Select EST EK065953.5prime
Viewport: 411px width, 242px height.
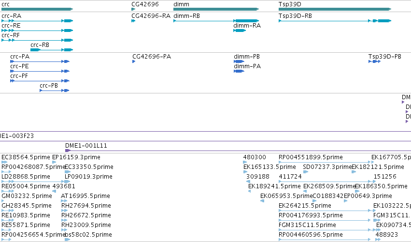point(286,196)
